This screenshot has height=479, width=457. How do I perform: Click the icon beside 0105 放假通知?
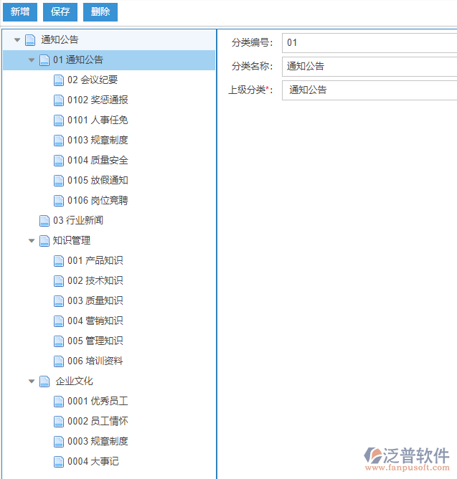point(59,181)
